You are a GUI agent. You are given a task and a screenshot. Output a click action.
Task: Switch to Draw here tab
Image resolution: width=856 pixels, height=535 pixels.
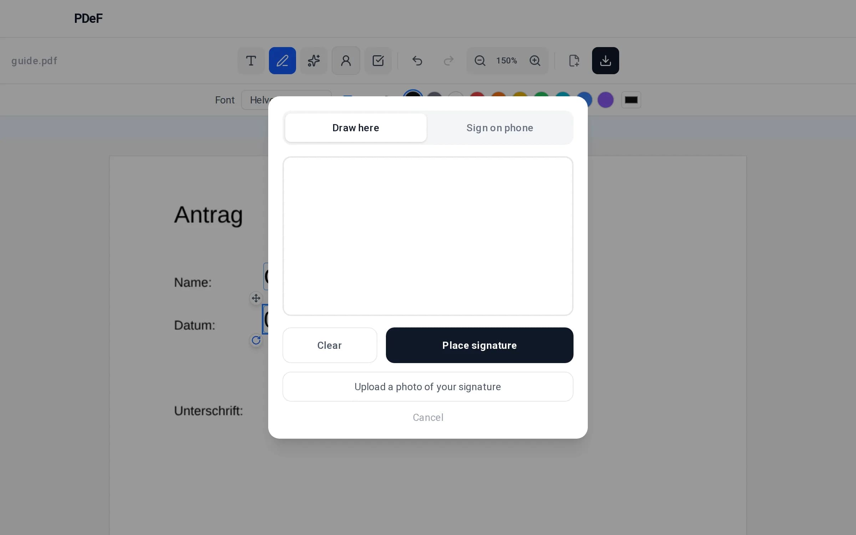[x=356, y=128]
